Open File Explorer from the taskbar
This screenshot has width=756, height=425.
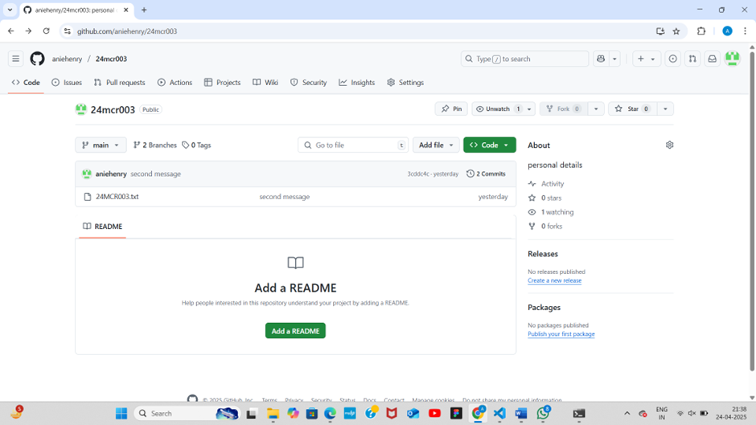273,414
